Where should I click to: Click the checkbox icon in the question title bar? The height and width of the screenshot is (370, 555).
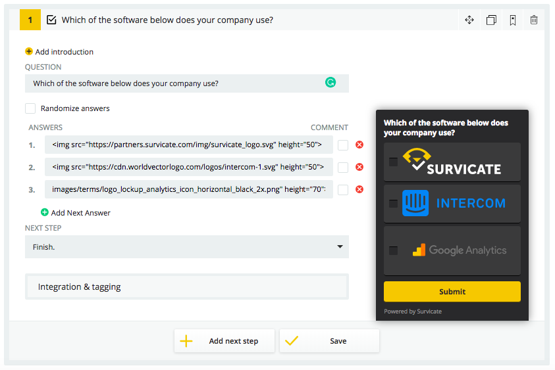coord(51,20)
